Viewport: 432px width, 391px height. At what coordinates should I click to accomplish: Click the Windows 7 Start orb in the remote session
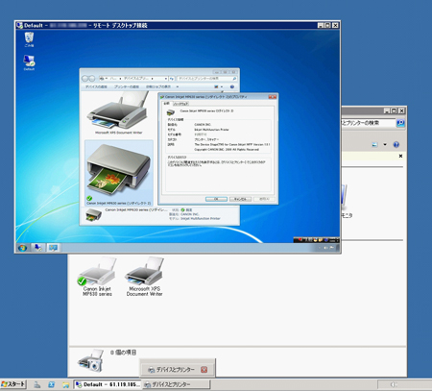pos(22,248)
